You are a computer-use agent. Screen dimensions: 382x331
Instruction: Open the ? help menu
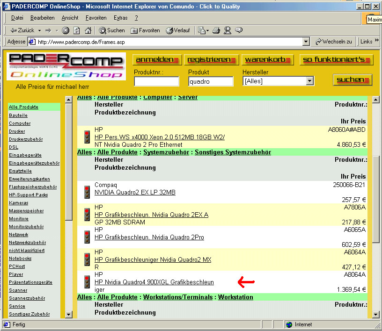[136, 18]
